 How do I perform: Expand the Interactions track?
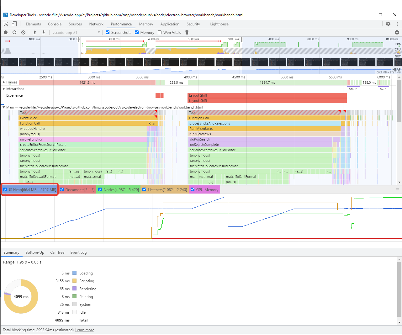(x=4, y=89)
